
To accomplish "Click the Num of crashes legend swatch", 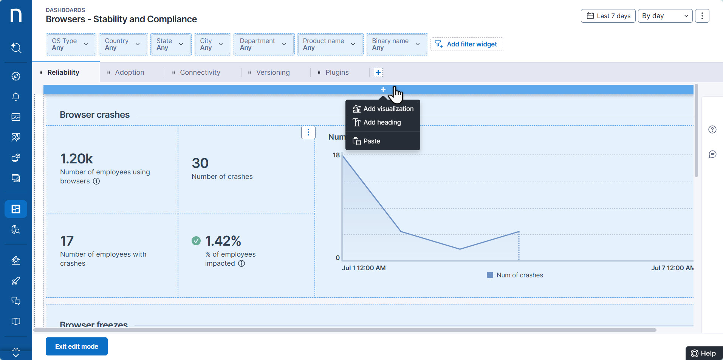I will pos(490,275).
